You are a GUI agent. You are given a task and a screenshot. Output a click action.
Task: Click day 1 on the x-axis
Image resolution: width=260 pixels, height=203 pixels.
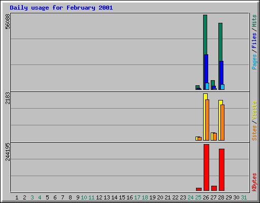17,197
